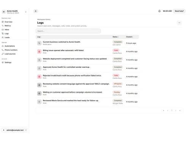Click note icon for Website deployment log
Screen dimensions: 190x142
pyautogui.click(x=39, y=60)
